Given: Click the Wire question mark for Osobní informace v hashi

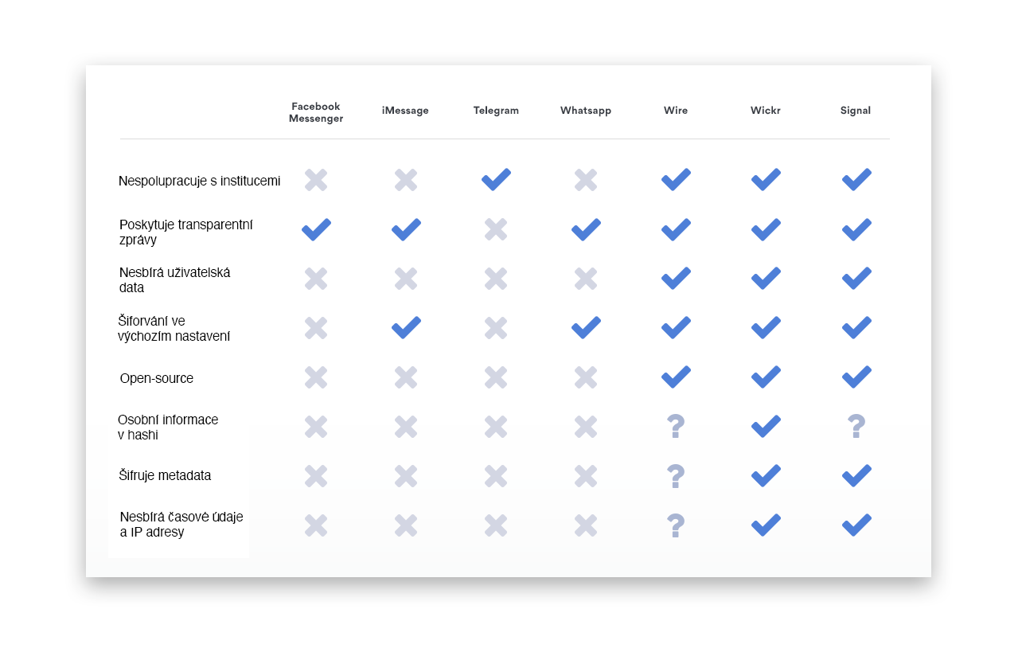Looking at the screenshot, I should 676,427.
